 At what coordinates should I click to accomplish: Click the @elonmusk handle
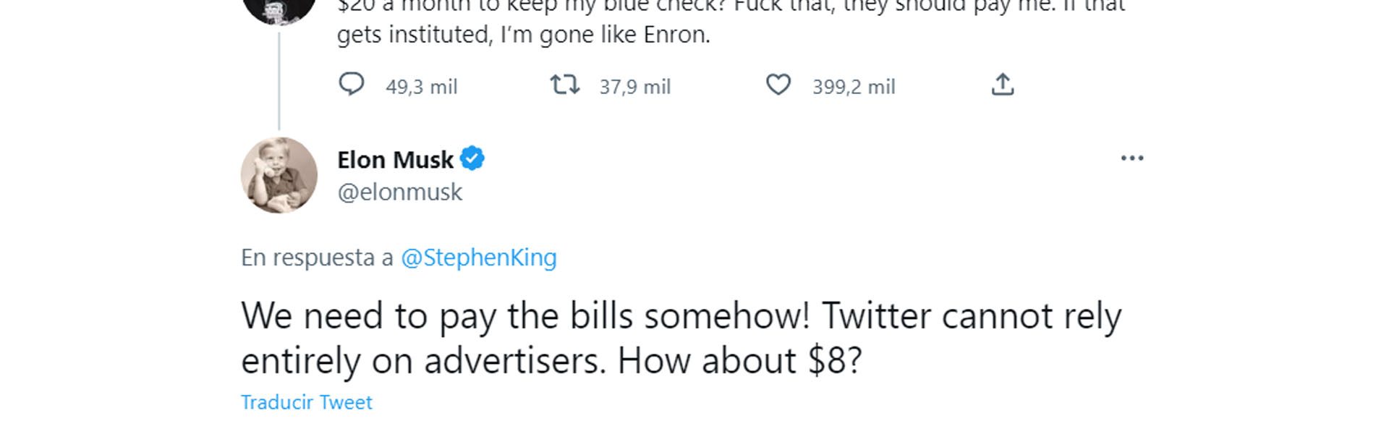(399, 192)
